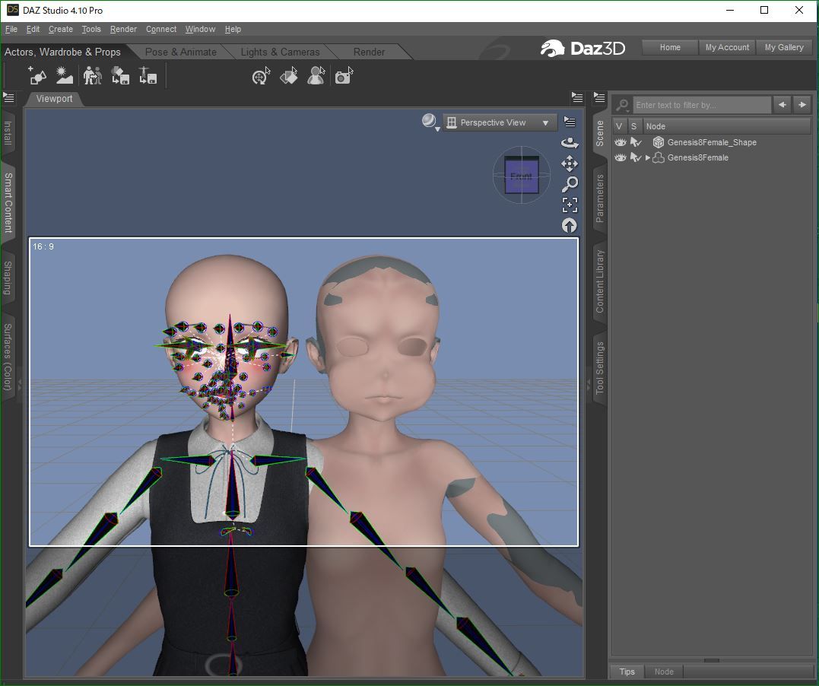Open the Render menu
This screenshot has width=819, height=686.
(x=123, y=29)
